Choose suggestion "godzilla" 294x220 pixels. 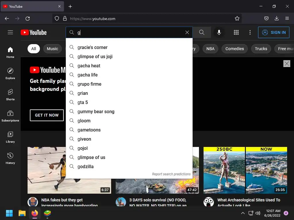[129, 166]
